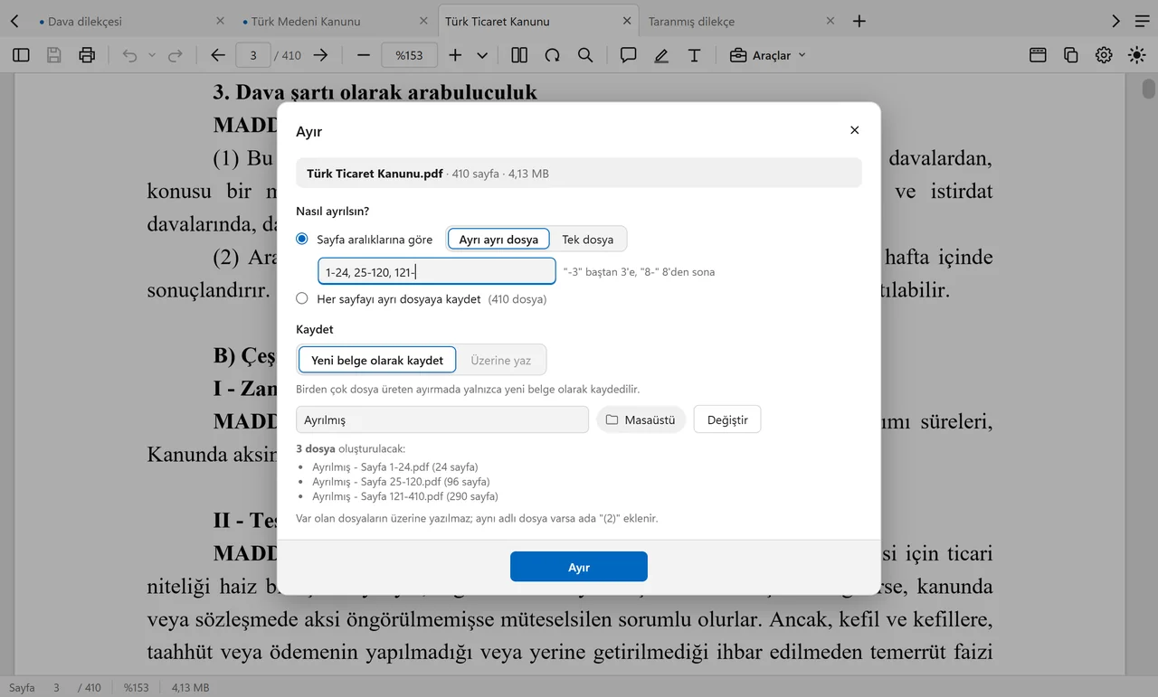The image size is (1158, 697).
Task: Click the Masaüstü folder button
Action: pos(641,419)
